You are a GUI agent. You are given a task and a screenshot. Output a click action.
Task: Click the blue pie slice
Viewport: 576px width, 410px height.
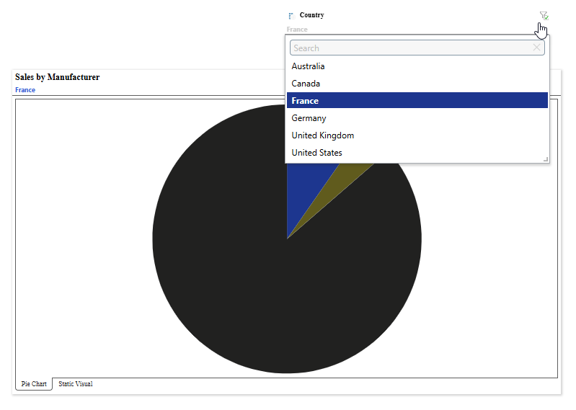pos(303,191)
